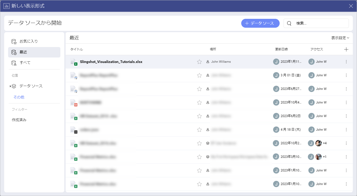Click the Excel file icon in the 2023年6月2日 row
Screen dimensions: 357x196
(74, 116)
